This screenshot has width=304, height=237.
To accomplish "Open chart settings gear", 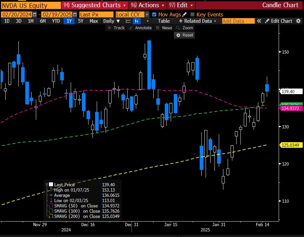I will pyautogui.click(x=298, y=21).
